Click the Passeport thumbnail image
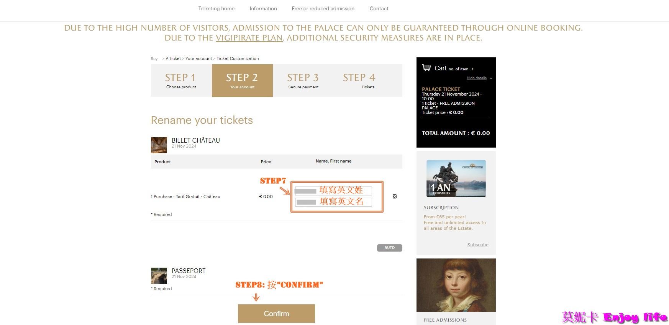This screenshot has height=325, width=669. pos(159,275)
